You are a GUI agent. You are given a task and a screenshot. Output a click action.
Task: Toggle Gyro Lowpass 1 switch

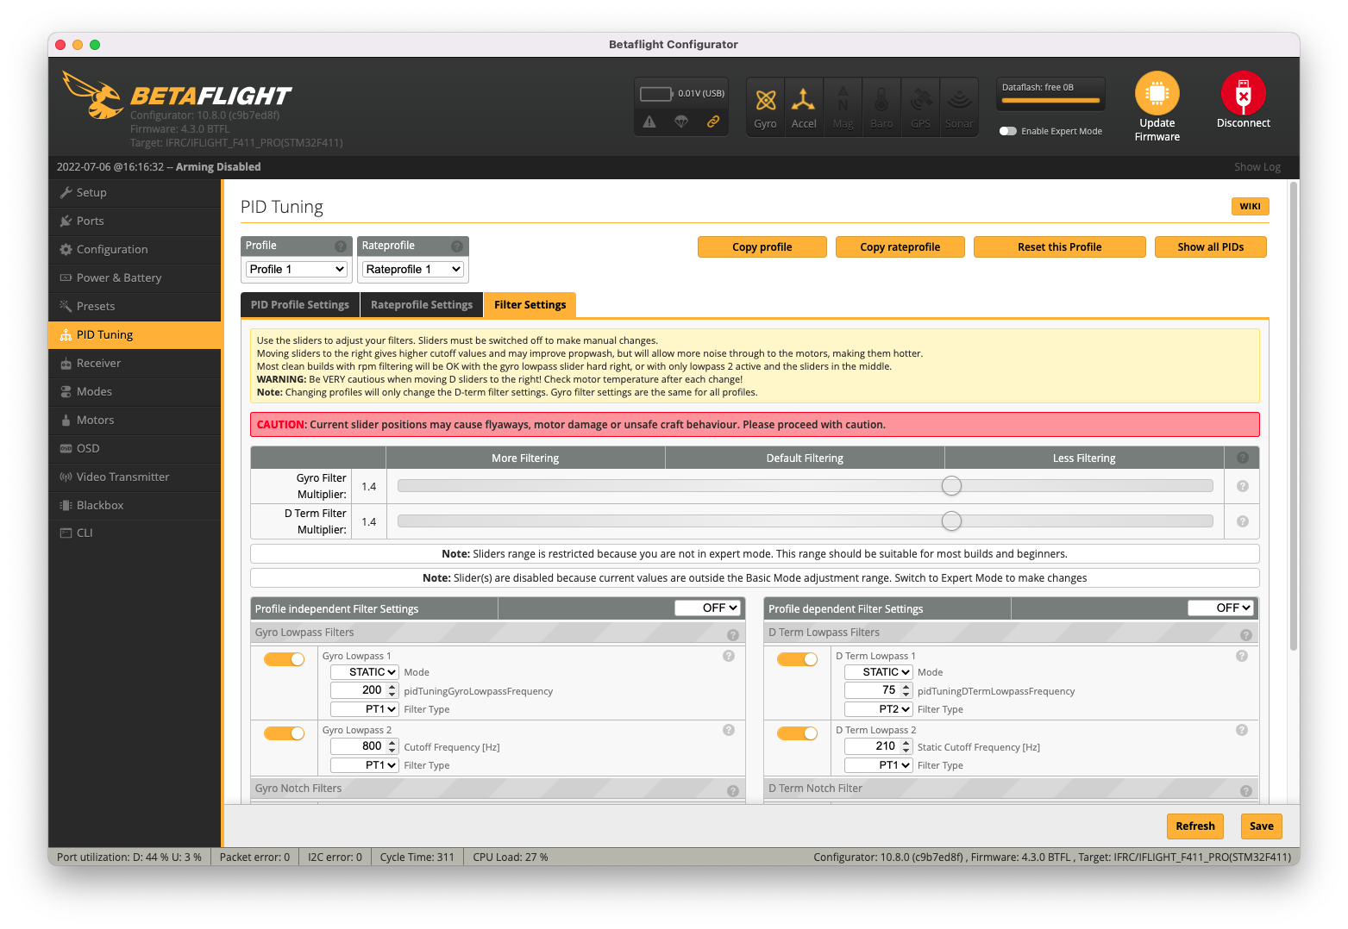[x=285, y=659]
